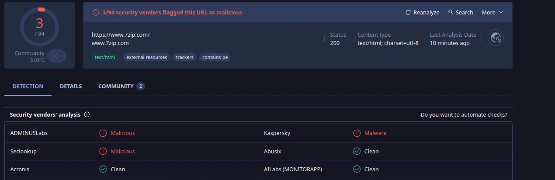Click the info icon beside Security vendors' analysis
This screenshot has width=555, height=180.
coord(87,115)
